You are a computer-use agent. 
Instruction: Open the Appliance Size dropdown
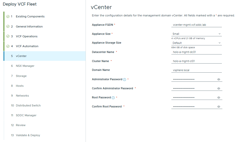196,34
